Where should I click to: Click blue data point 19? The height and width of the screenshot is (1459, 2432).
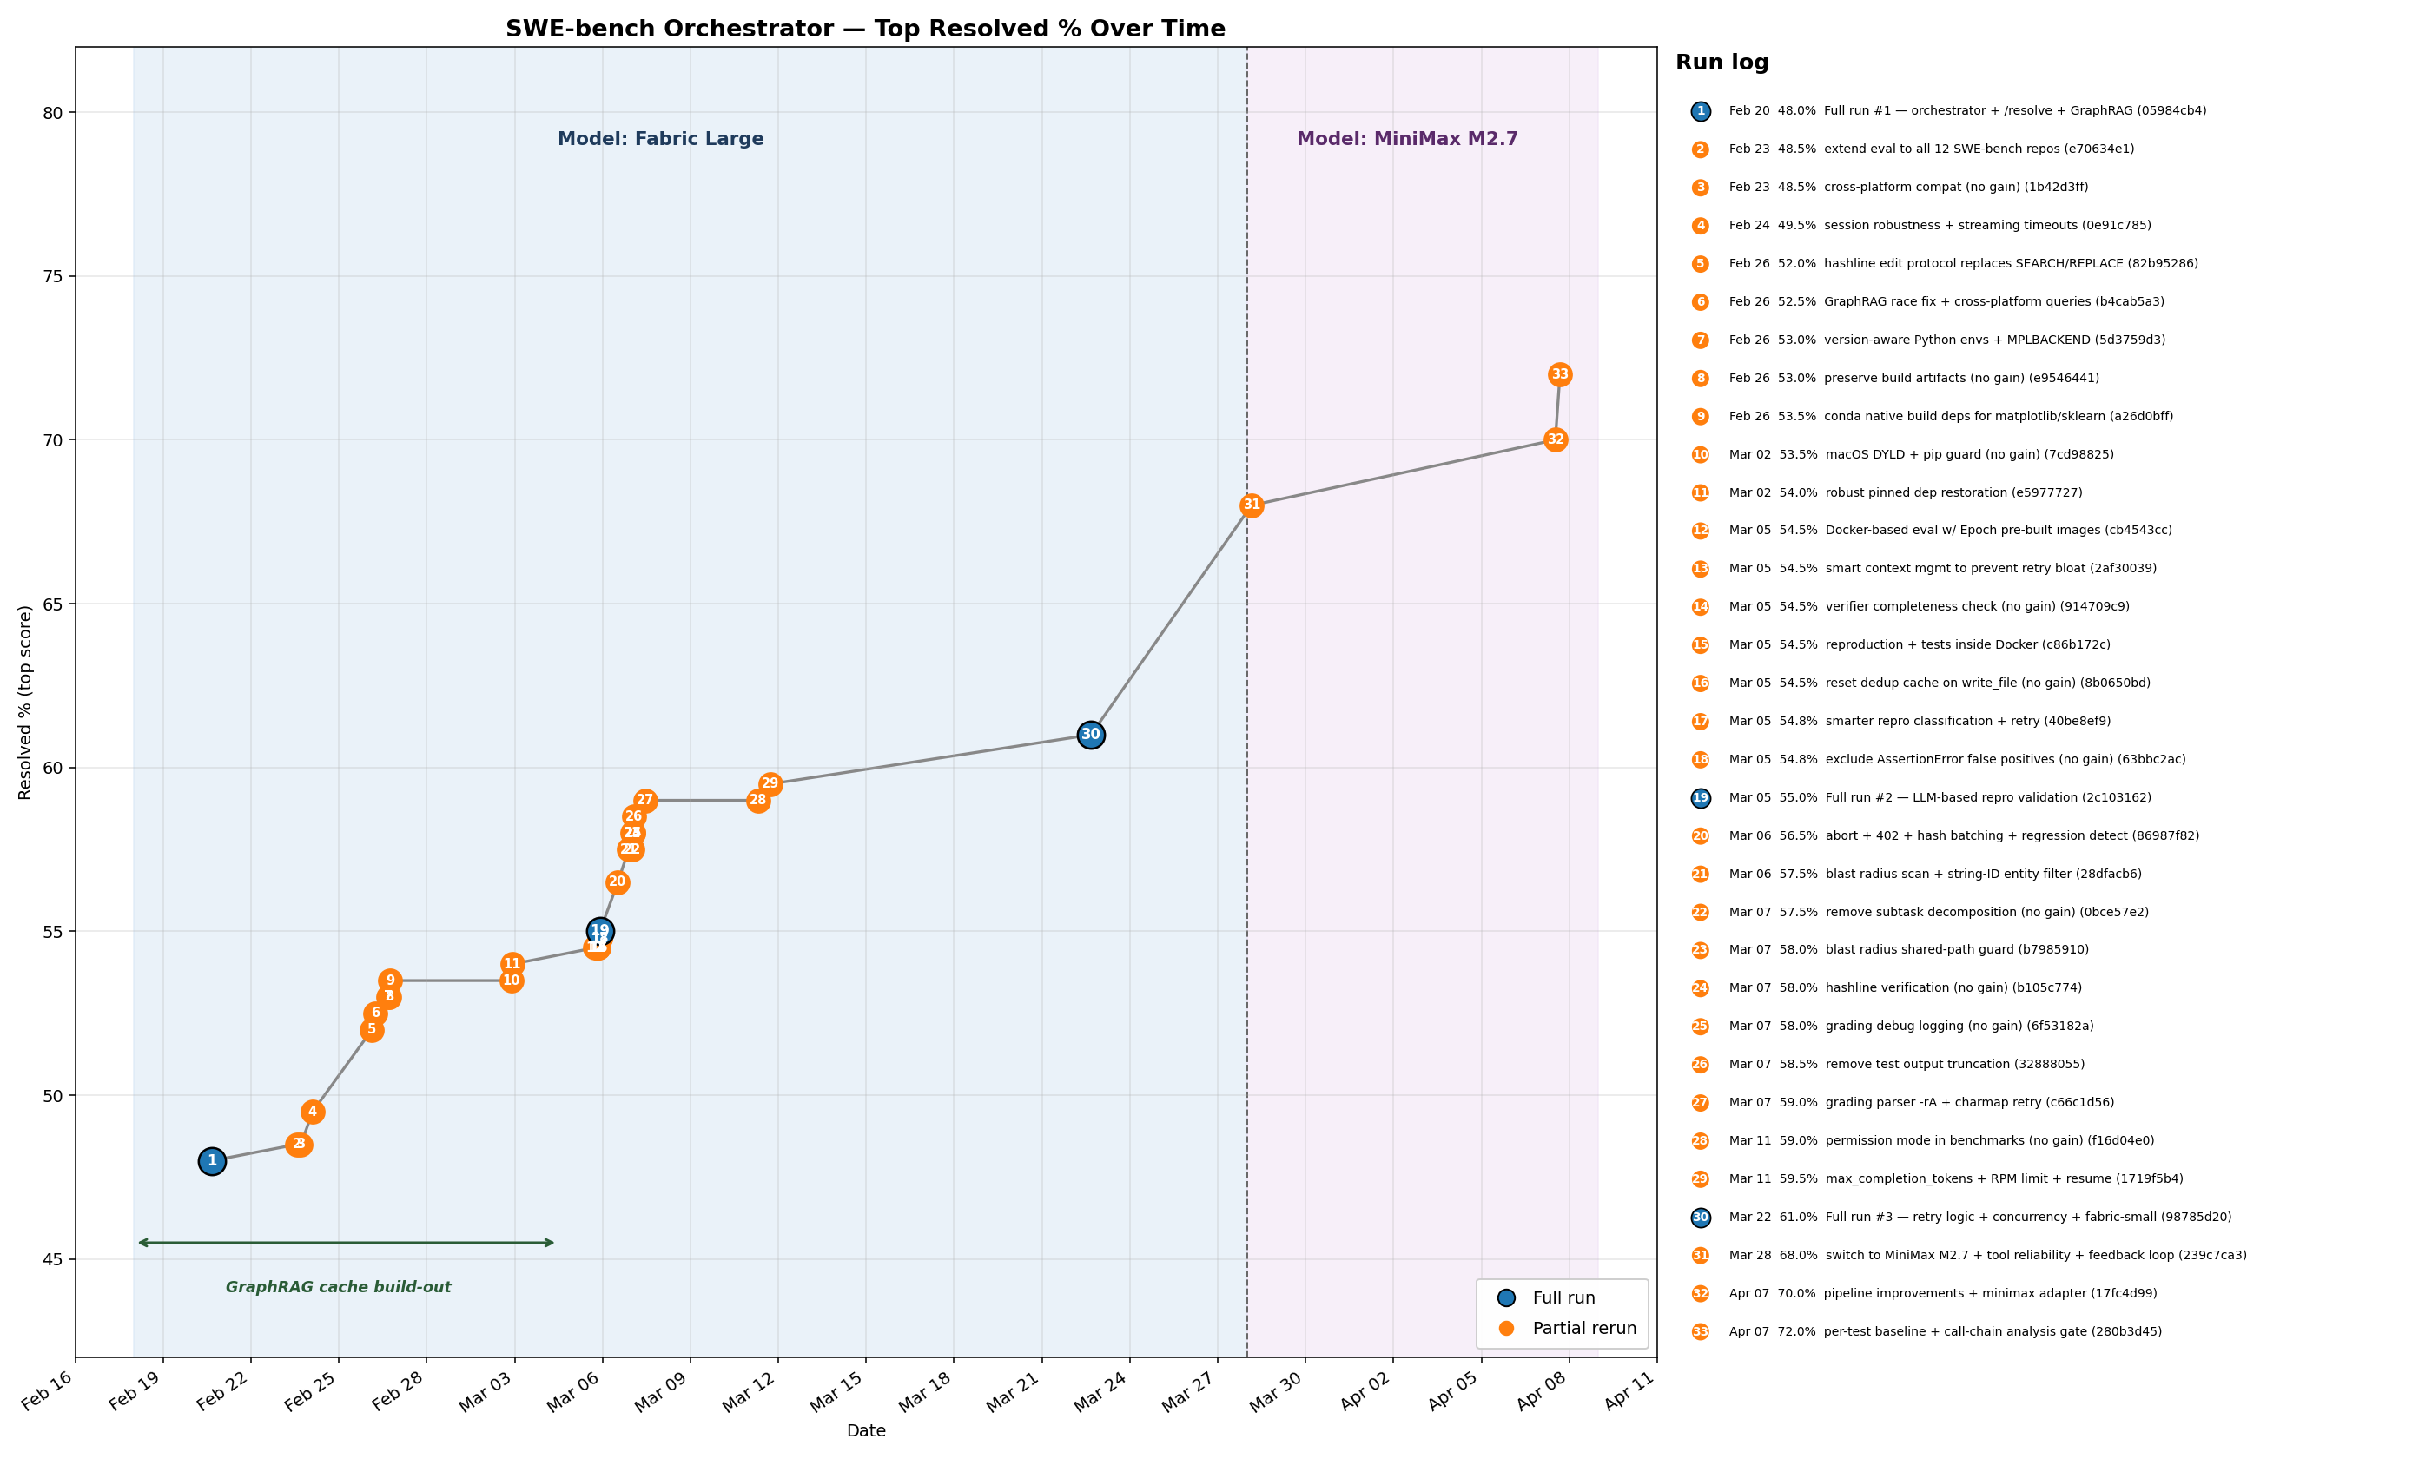click(x=599, y=930)
